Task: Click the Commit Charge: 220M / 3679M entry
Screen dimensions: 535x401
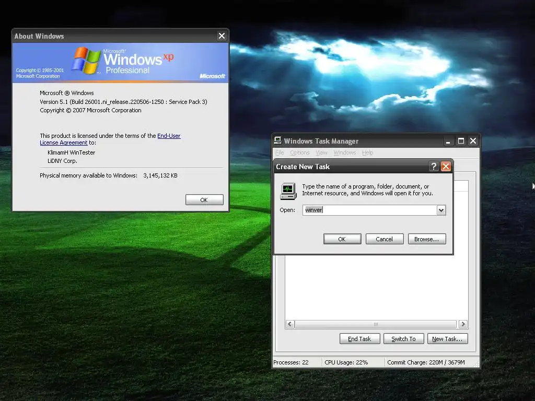Action: pyautogui.click(x=426, y=362)
